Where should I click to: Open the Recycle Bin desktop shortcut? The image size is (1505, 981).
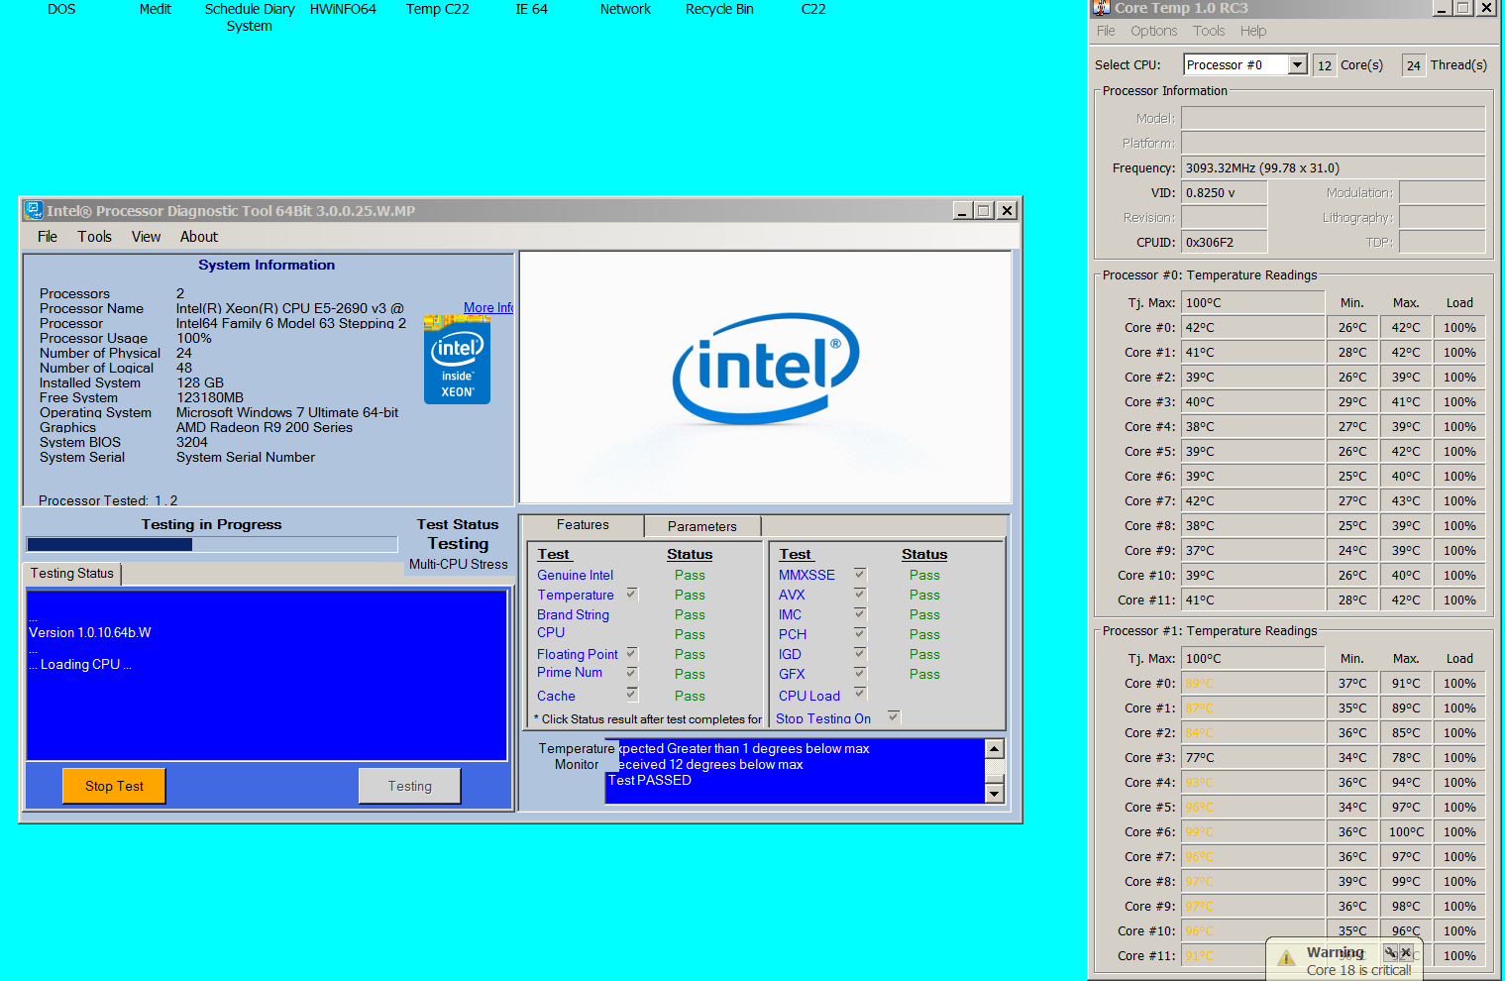[x=719, y=9]
